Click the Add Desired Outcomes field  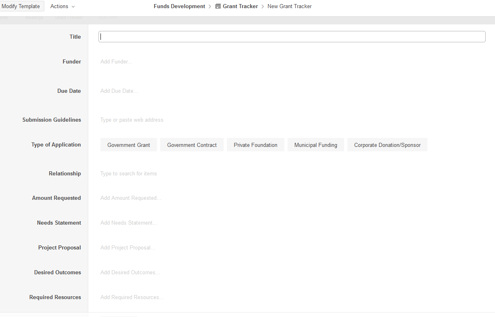coord(130,273)
